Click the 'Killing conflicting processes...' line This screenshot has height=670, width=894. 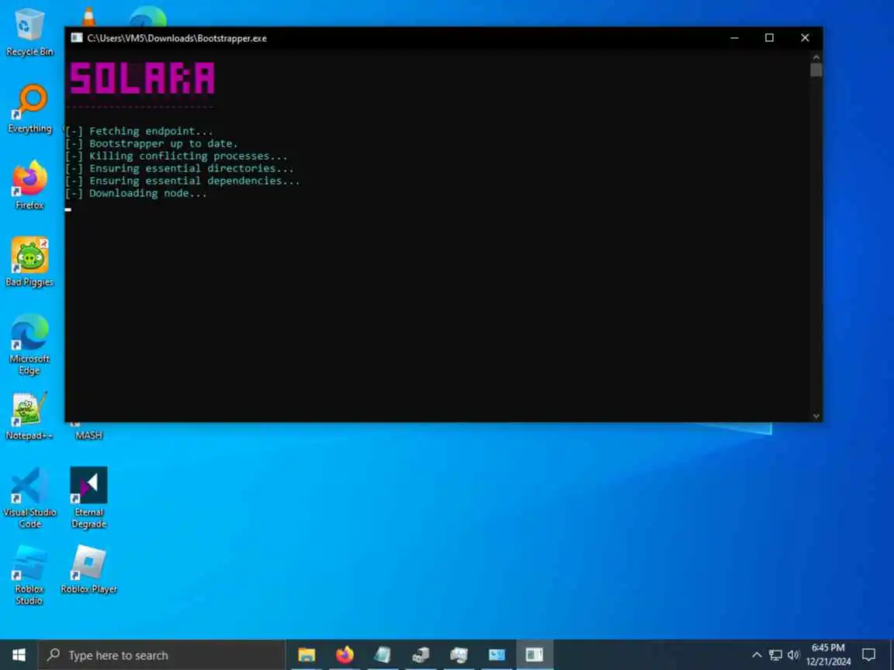point(176,156)
